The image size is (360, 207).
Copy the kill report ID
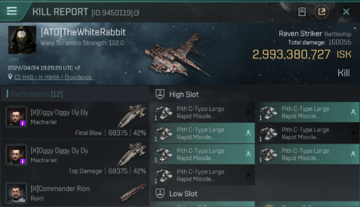click(136, 13)
